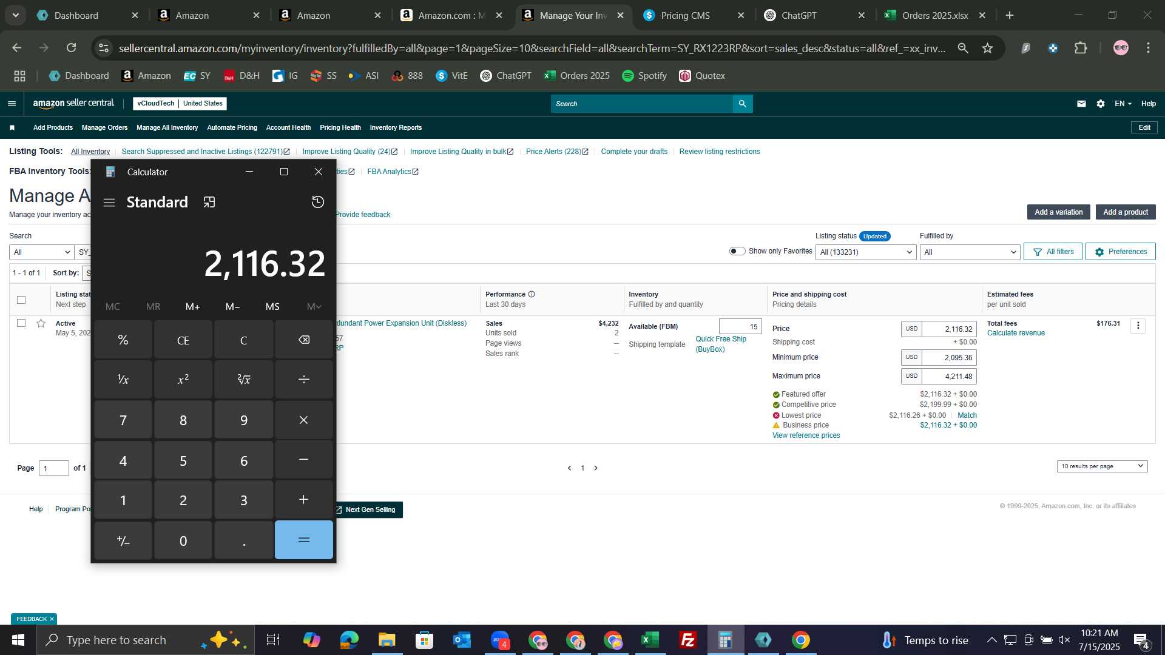Image resolution: width=1165 pixels, height=655 pixels.
Task: Click the calculator multiply key
Action: tap(304, 420)
